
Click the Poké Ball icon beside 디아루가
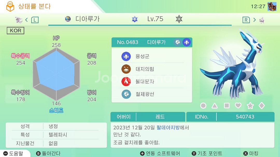point(68,19)
